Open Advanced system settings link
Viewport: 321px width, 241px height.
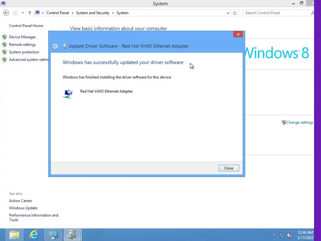click(x=29, y=60)
